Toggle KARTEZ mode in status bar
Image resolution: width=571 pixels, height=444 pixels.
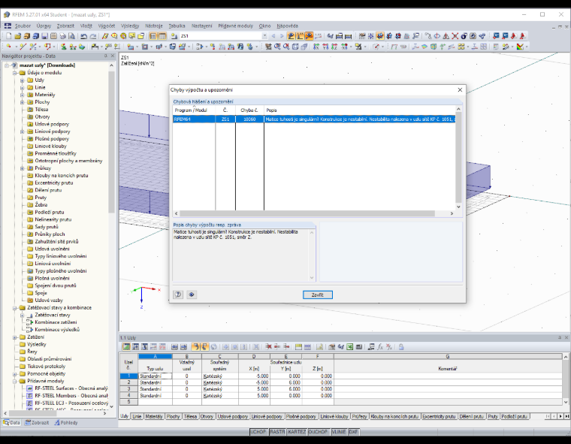[x=298, y=432]
